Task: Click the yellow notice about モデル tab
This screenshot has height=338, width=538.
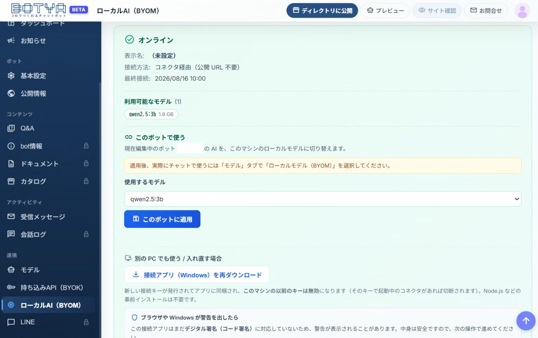Action: pyautogui.click(x=323, y=166)
